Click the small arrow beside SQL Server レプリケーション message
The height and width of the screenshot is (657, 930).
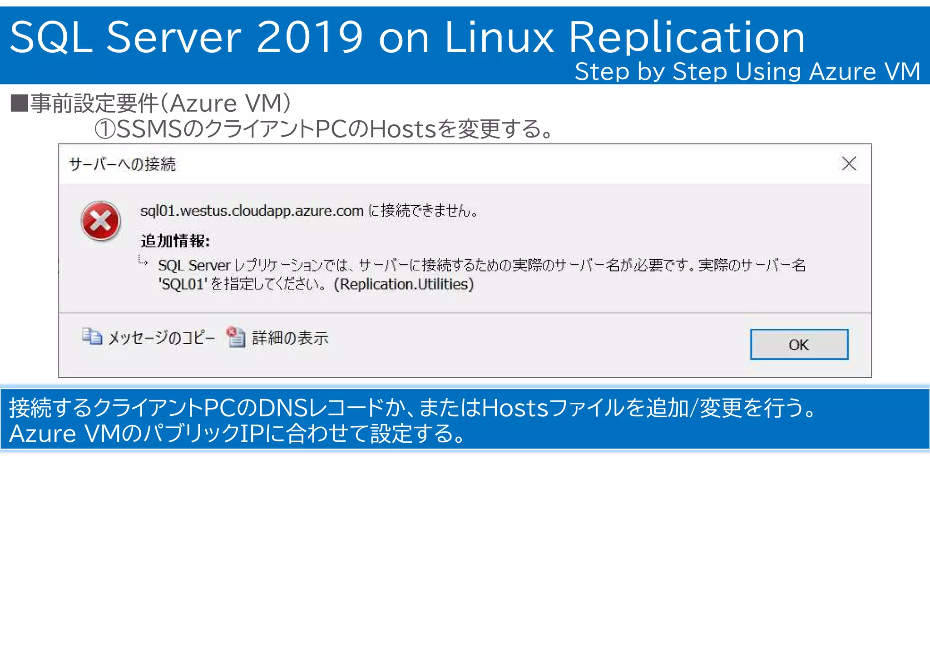tap(143, 261)
